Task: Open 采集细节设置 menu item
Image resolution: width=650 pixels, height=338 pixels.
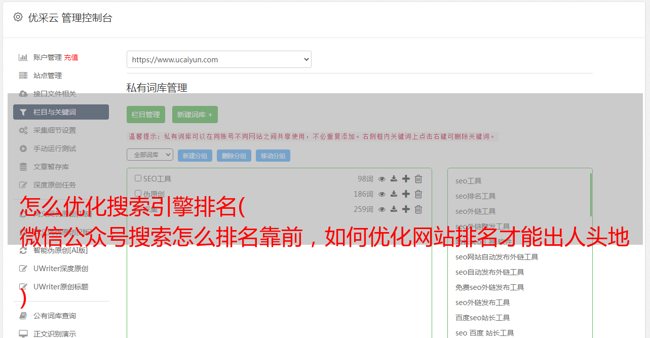Action: pos(55,130)
